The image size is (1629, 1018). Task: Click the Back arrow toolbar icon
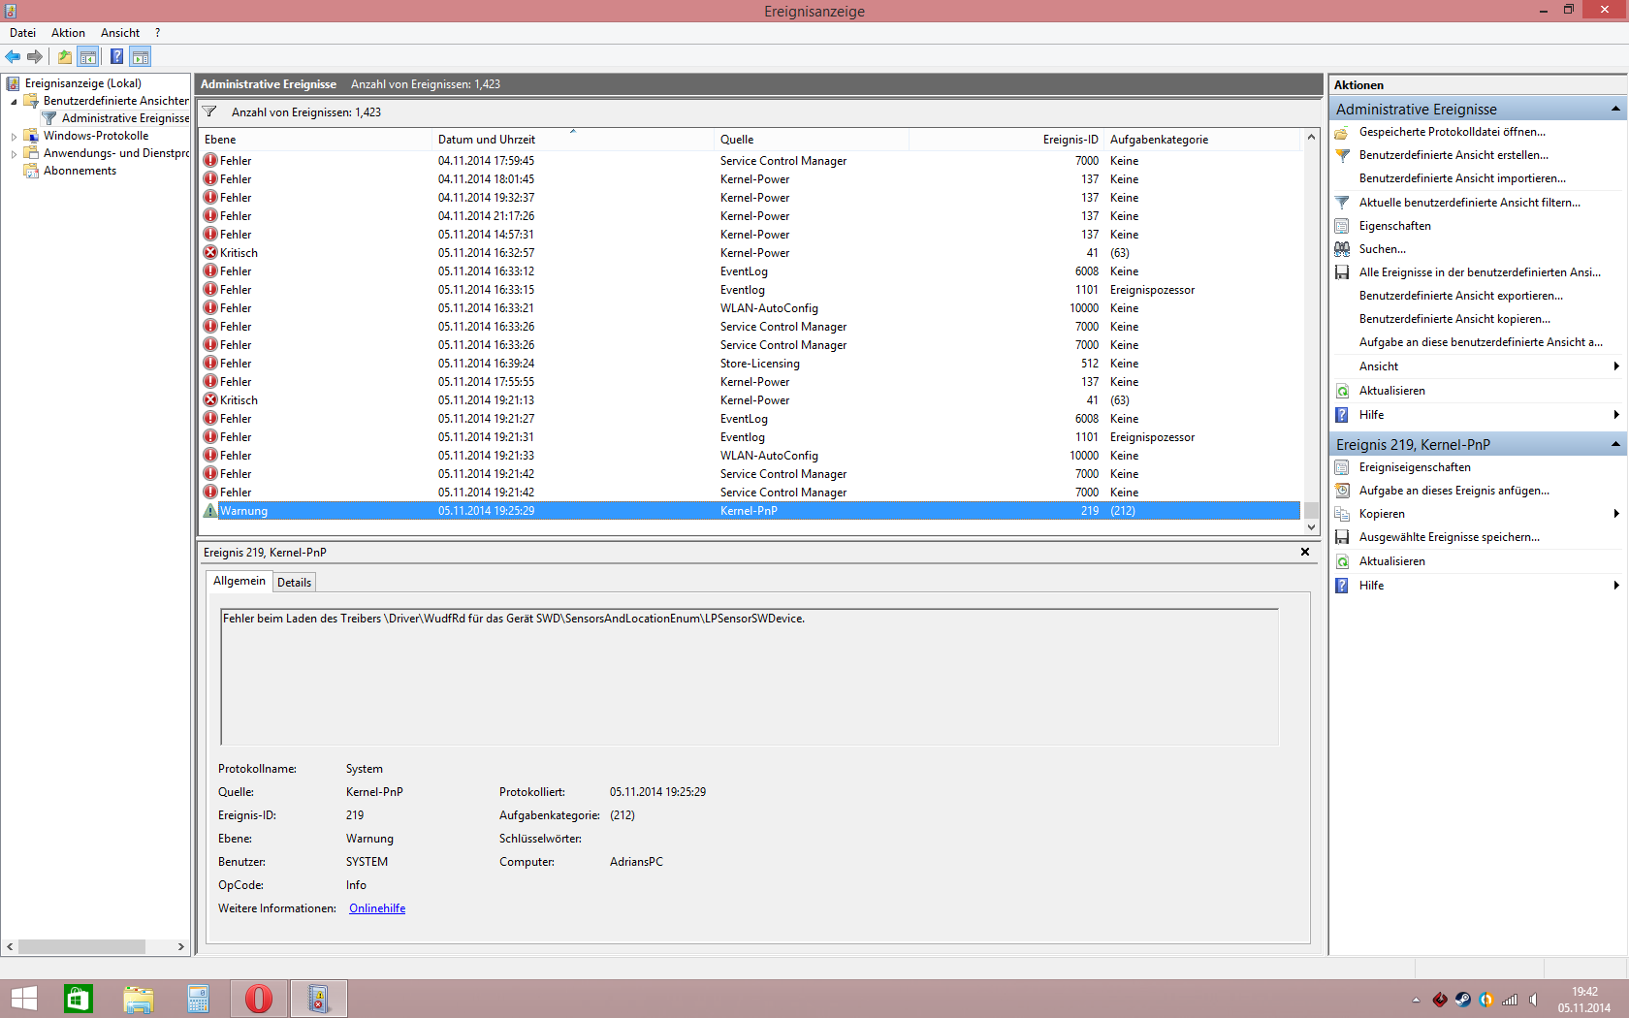[x=13, y=56]
